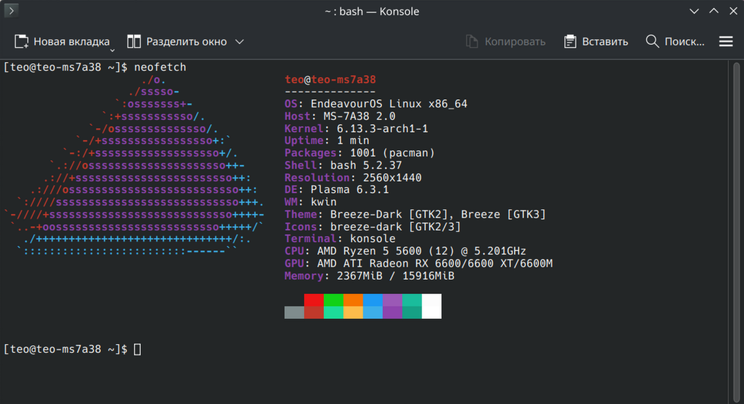Click the Resolution value '2560x1440'
This screenshot has height=404, width=744.
(x=392, y=177)
